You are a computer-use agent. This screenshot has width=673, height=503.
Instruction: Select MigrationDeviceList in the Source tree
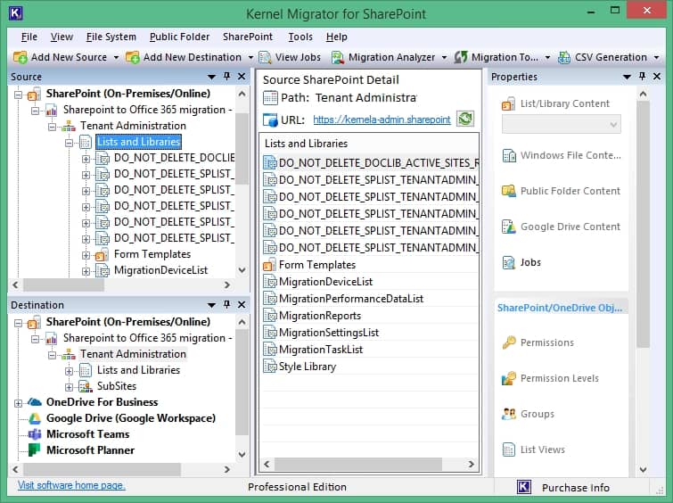(160, 270)
